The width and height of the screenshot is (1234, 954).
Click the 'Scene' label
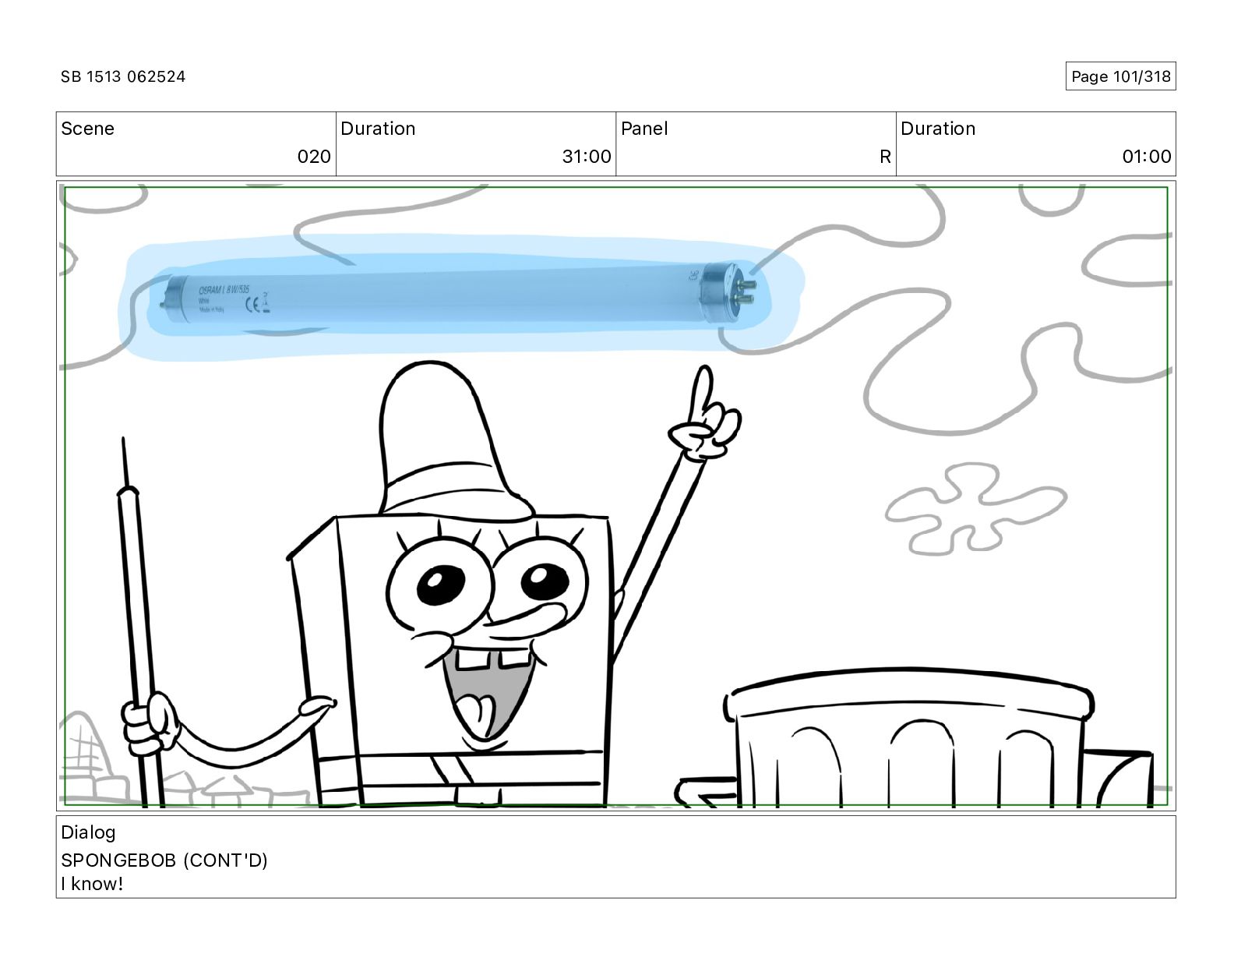87,129
